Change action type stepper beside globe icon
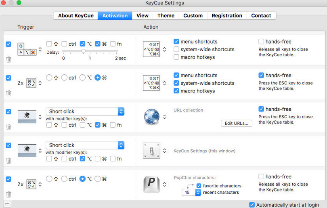This screenshot has height=208, width=327. pos(165,117)
